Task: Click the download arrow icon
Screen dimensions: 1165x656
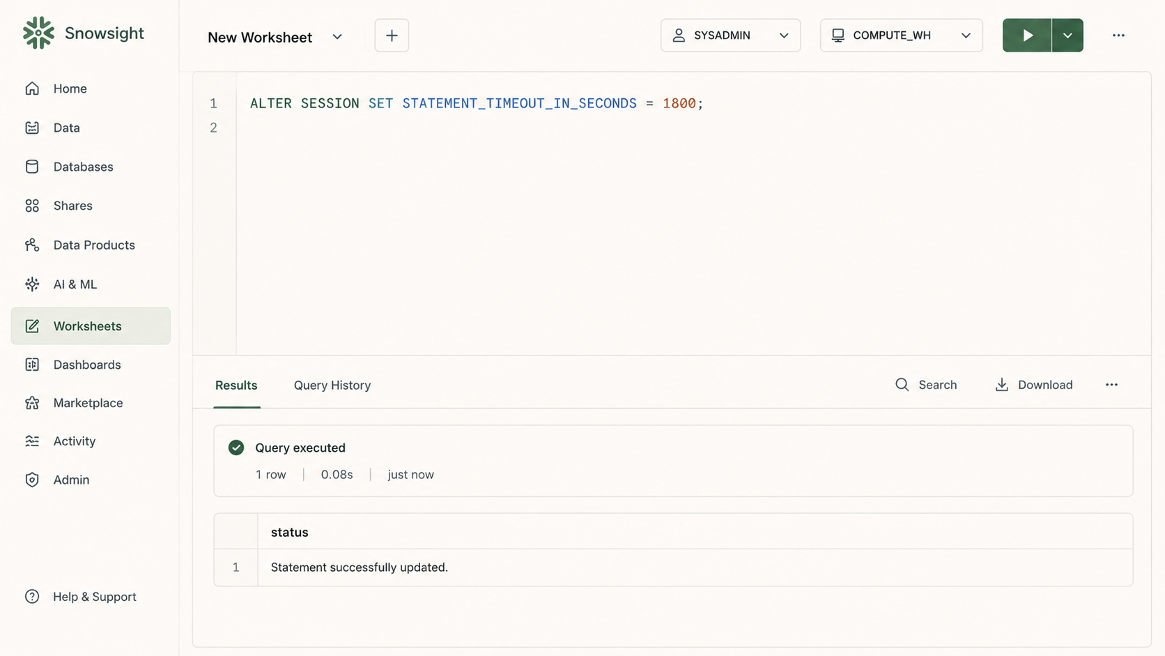Action: coord(1002,385)
